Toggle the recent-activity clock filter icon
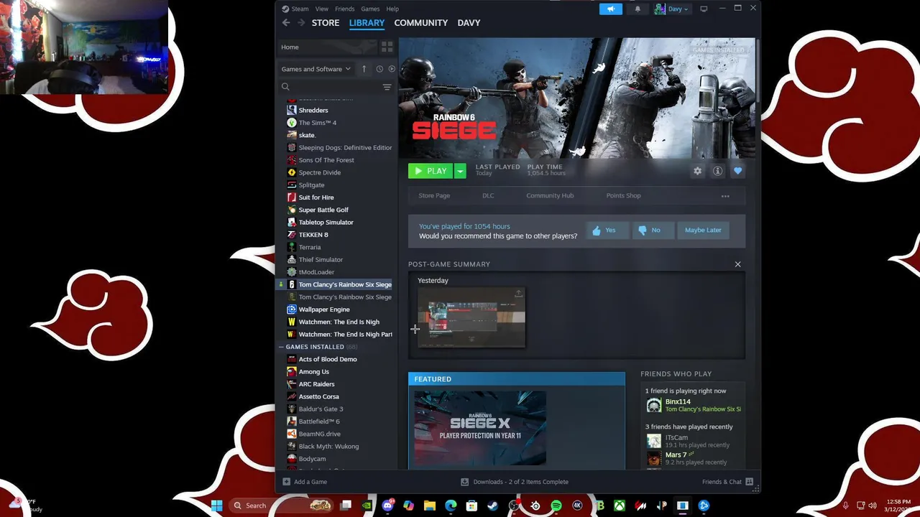The width and height of the screenshot is (920, 517). 379,69
